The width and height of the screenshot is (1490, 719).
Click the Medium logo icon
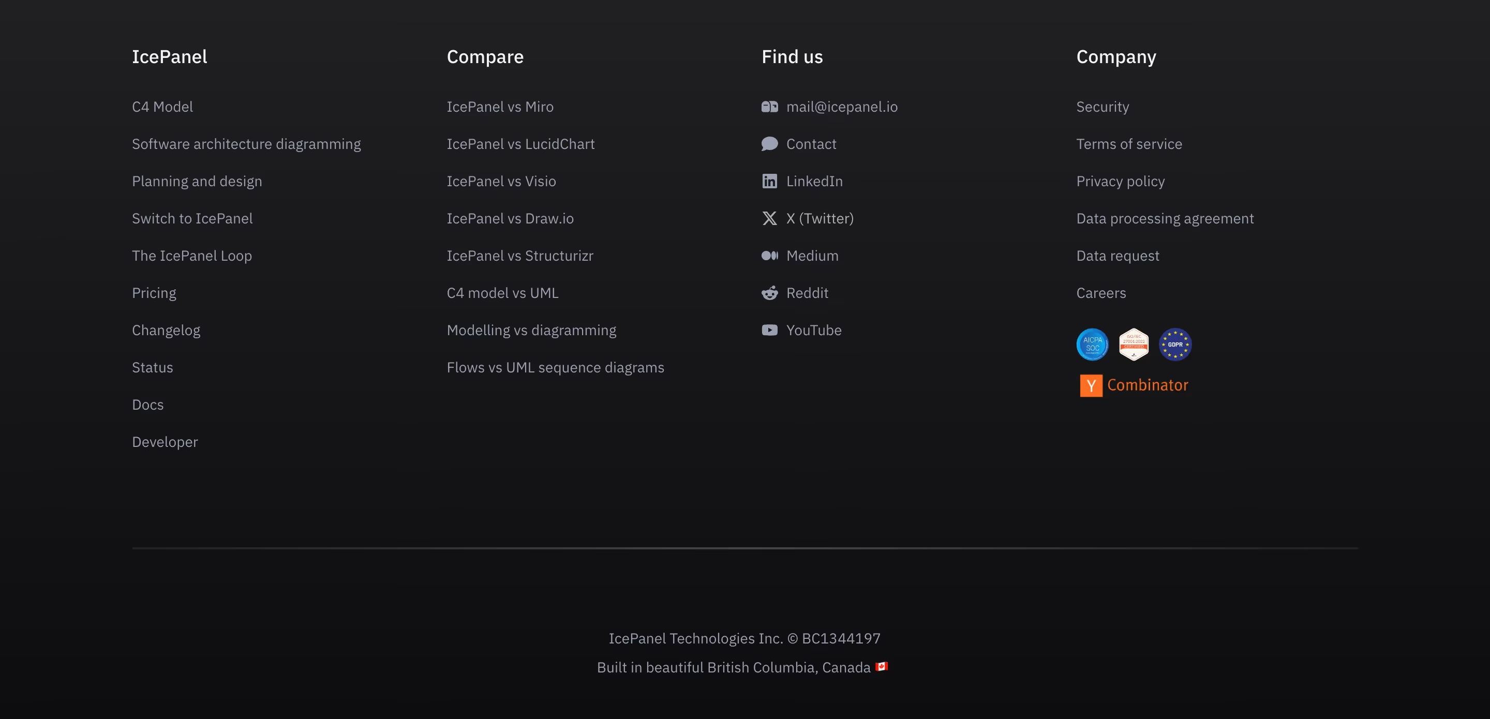pyautogui.click(x=769, y=255)
